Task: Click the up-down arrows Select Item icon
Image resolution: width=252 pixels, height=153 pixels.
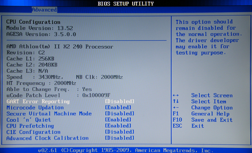Action: [176, 102]
